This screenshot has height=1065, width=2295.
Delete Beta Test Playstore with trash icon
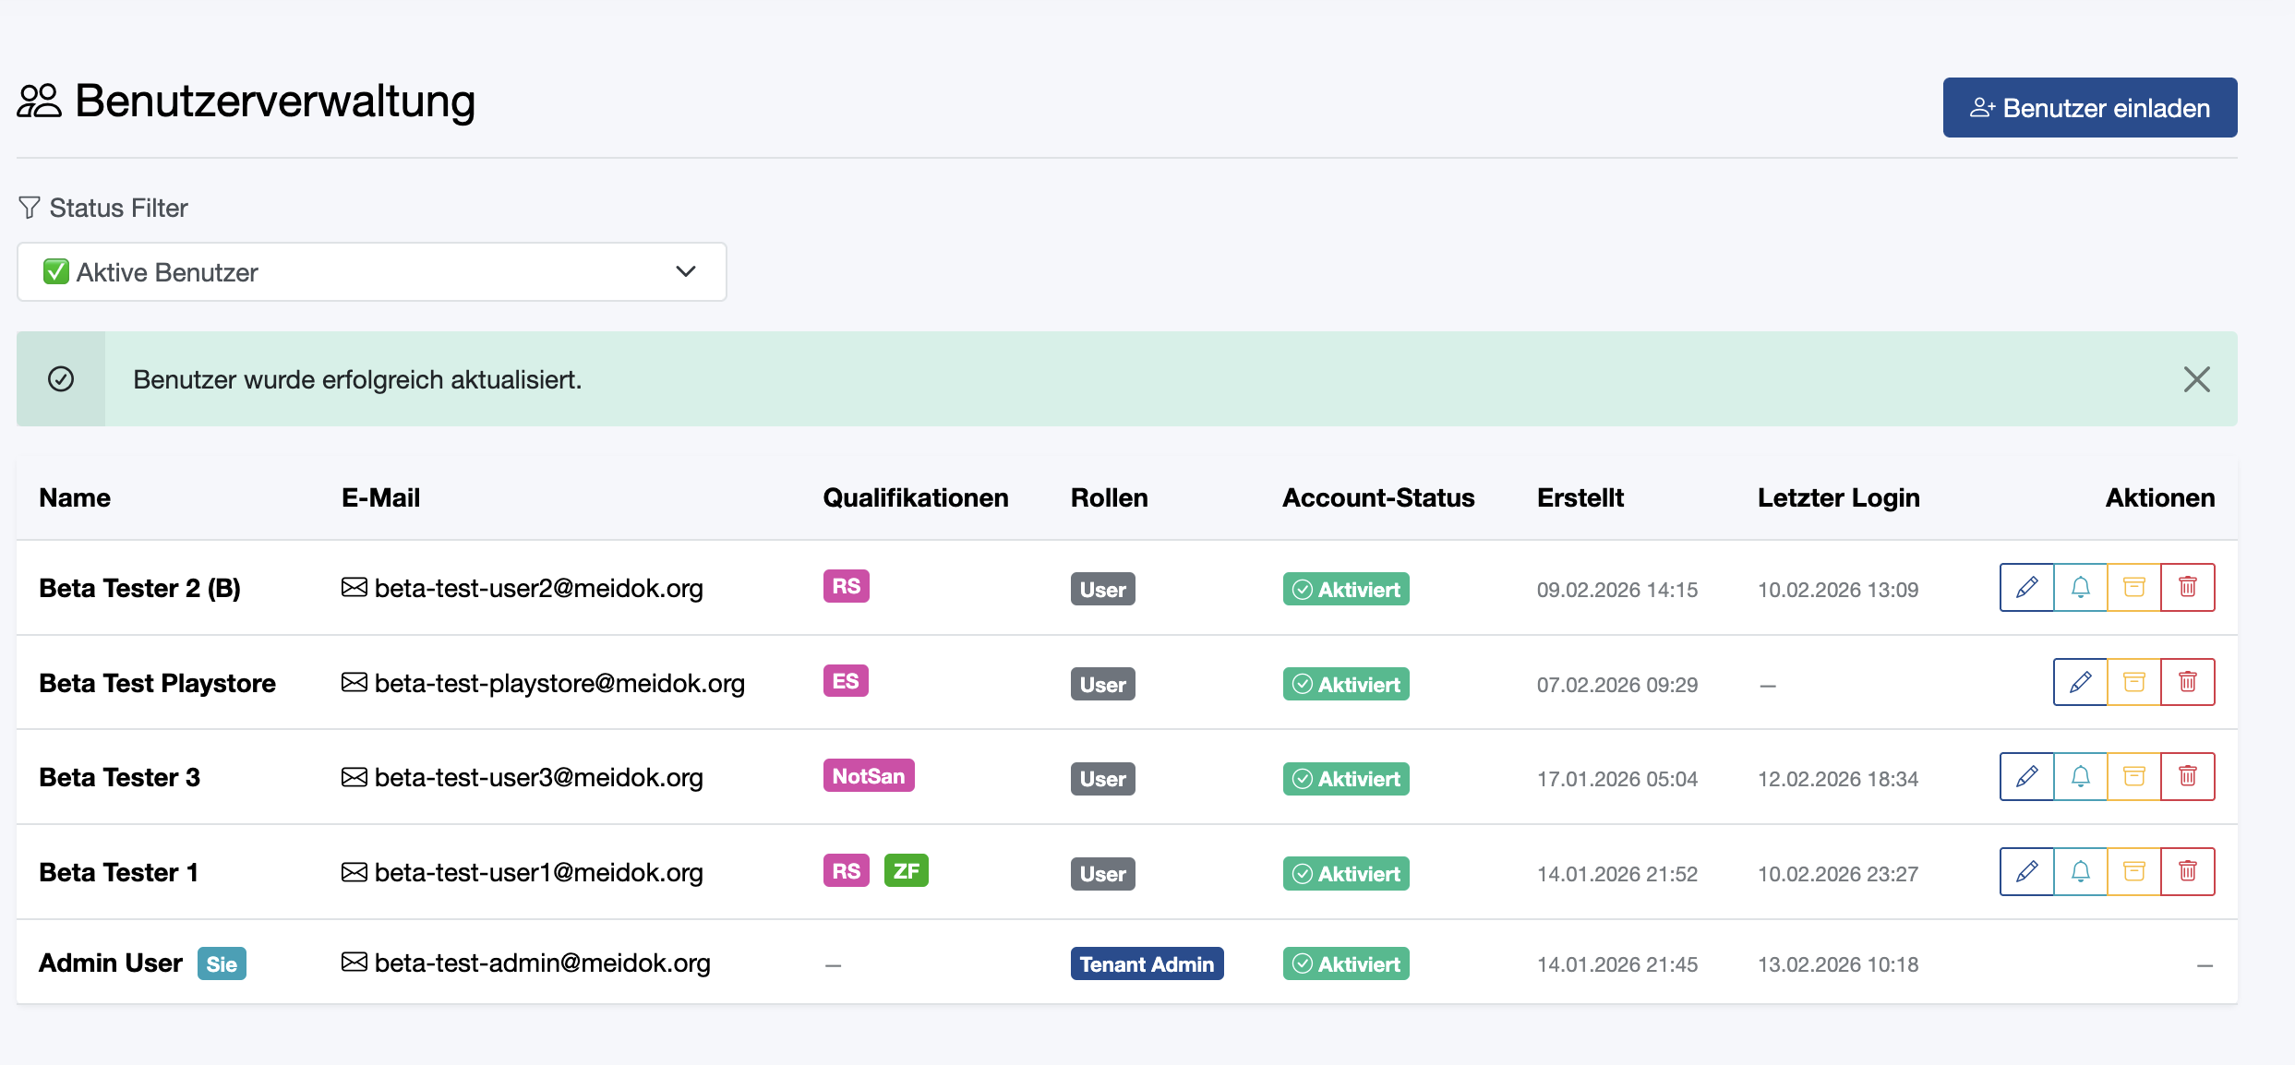pos(2187,682)
